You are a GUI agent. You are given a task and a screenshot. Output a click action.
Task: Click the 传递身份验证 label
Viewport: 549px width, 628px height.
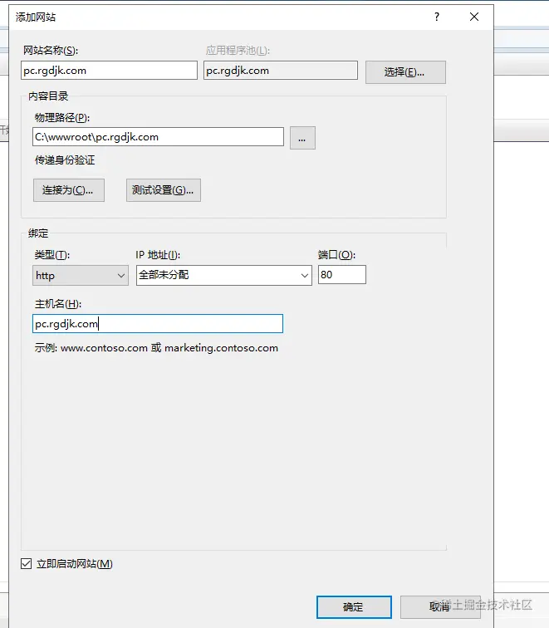(65, 160)
